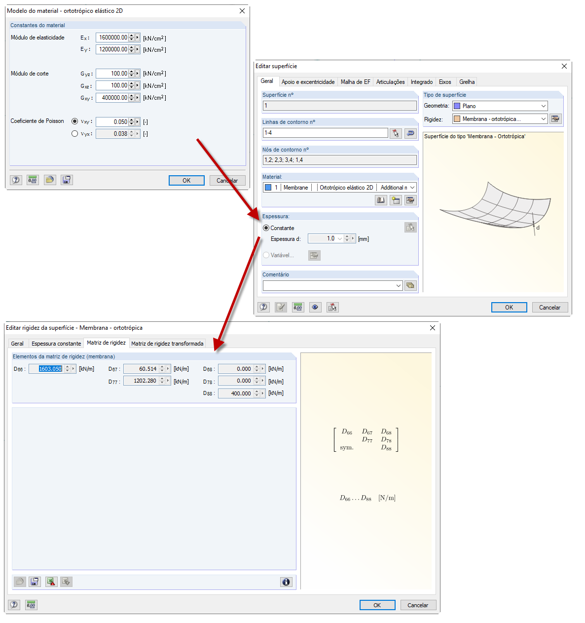This screenshot has height=623, width=585.
Task: Open Rigidez Membrana - ortotrópica dropdown
Action: click(x=544, y=119)
